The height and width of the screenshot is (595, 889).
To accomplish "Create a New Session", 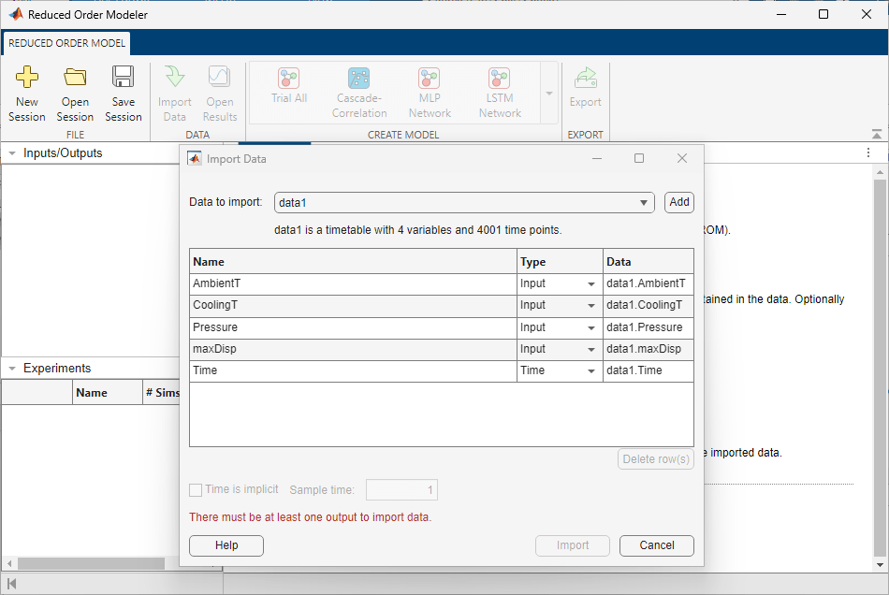I will [x=27, y=91].
